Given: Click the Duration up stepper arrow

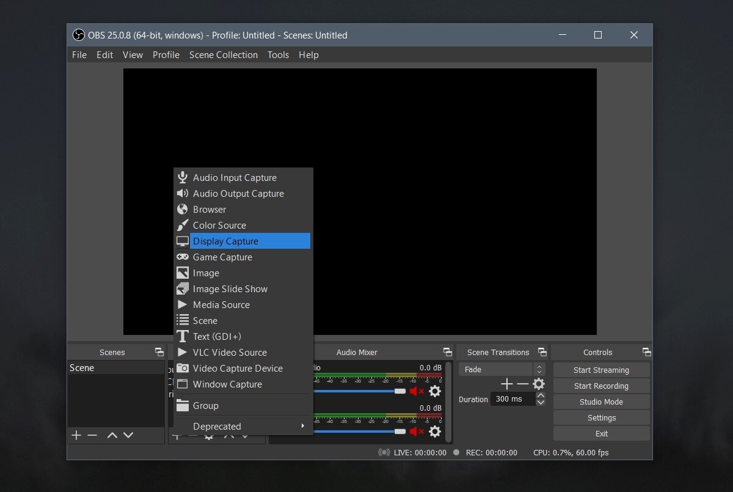Looking at the screenshot, I should click(x=541, y=395).
